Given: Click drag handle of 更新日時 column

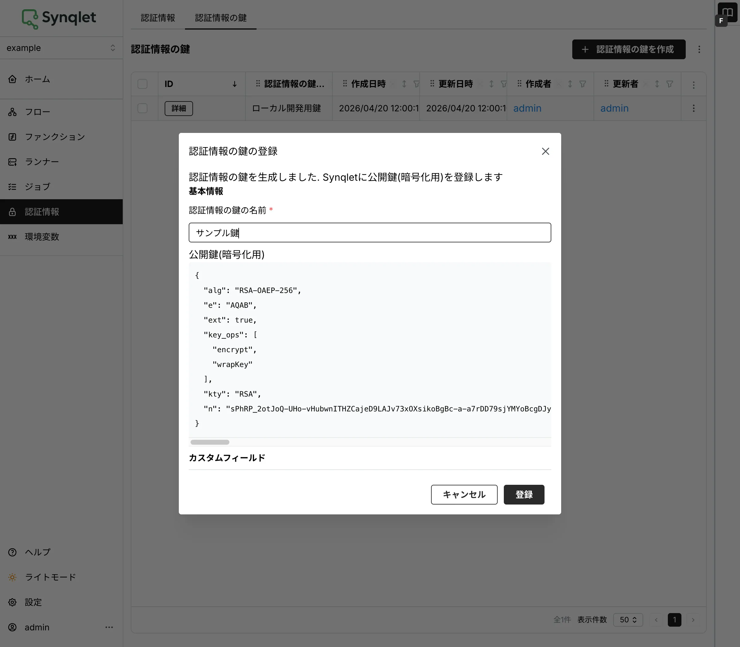Looking at the screenshot, I should [432, 84].
